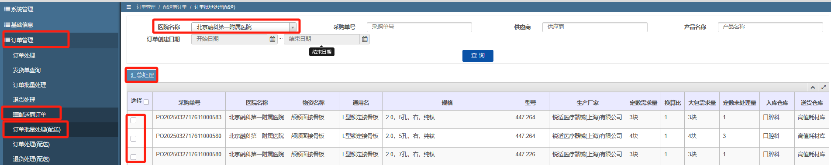This screenshot has width=831, height=165.
Task: Click the hamburger menu icon in breadcrumb bar
Action: pos(129,7)
